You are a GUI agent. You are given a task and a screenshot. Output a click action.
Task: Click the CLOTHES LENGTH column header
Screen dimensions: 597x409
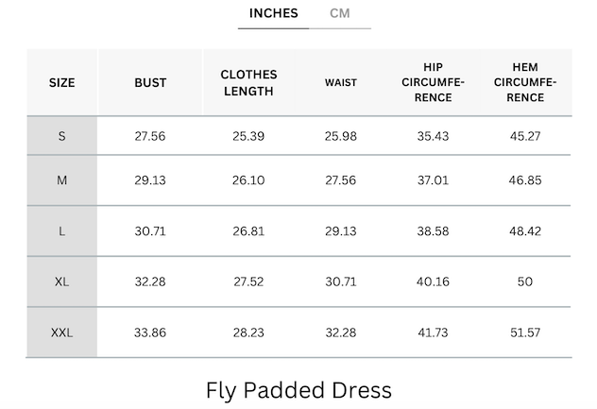point(248,83)
